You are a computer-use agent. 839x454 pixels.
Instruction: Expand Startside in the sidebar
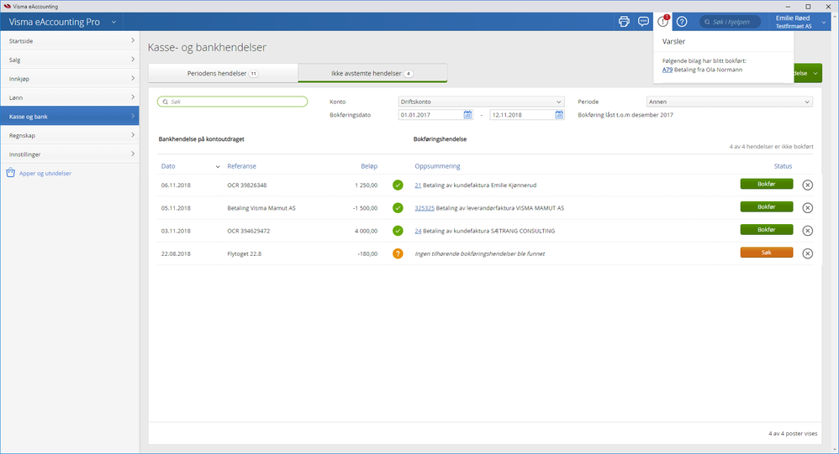tap(70, 40)
